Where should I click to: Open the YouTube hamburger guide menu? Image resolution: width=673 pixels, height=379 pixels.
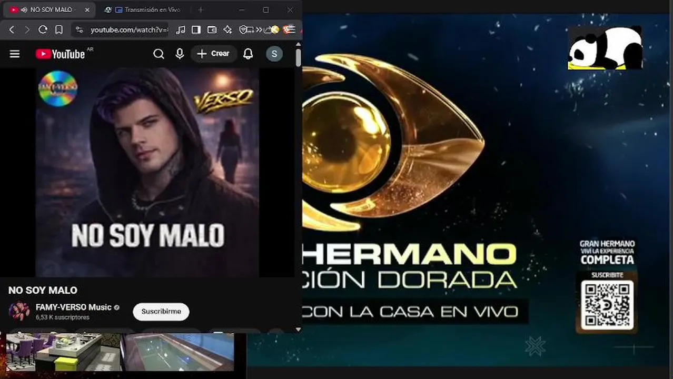pos(15,54)
